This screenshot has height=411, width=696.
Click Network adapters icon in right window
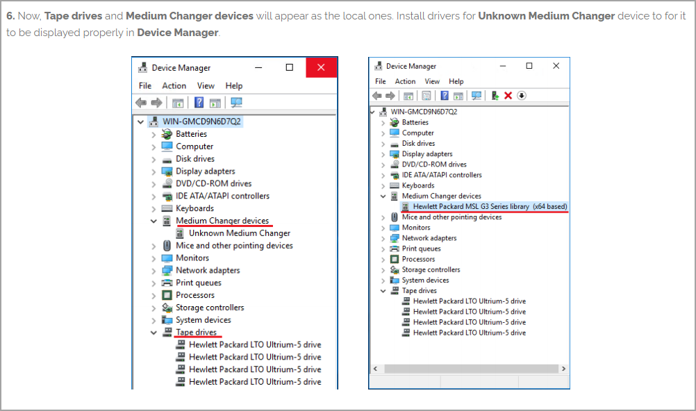pyautogui.click(x=394, y=238)
